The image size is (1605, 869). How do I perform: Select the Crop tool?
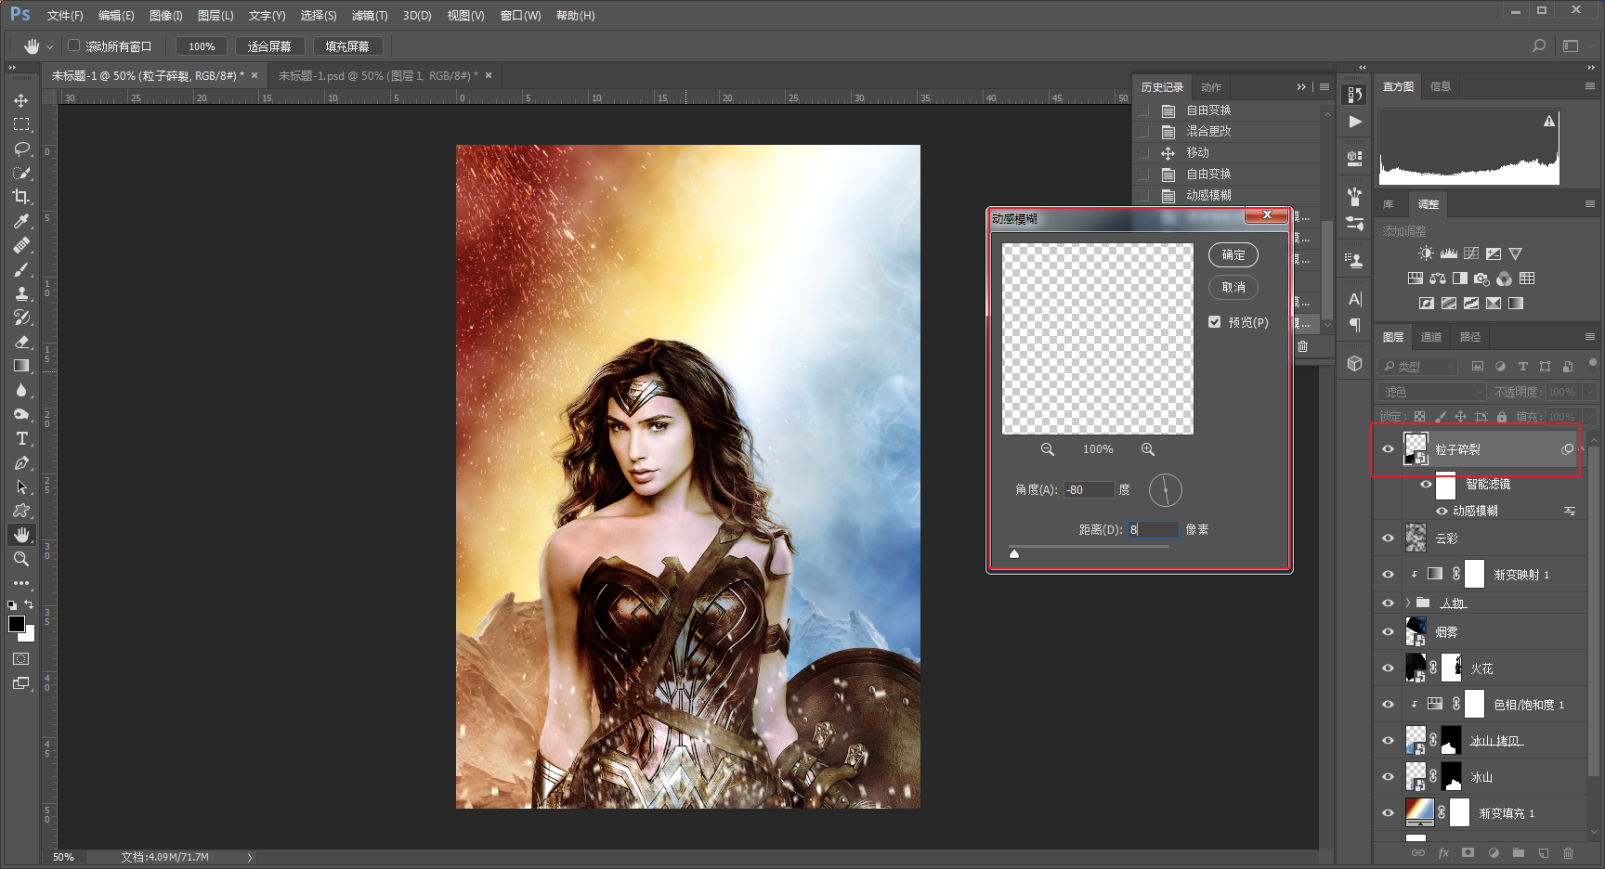click(x=21, y=197)
